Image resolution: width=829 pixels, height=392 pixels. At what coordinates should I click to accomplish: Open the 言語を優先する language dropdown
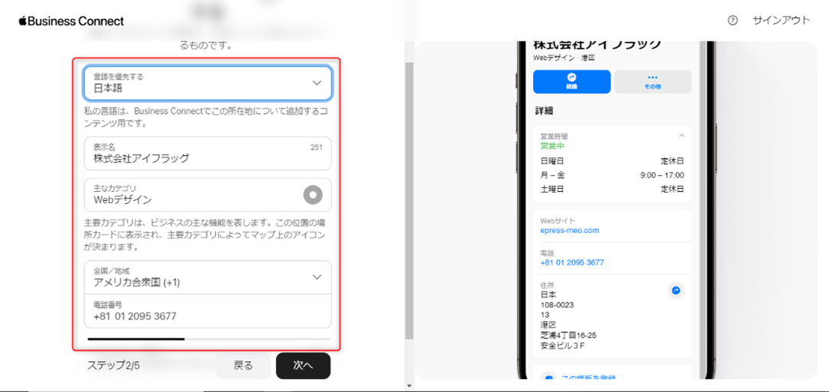[208, 83]
